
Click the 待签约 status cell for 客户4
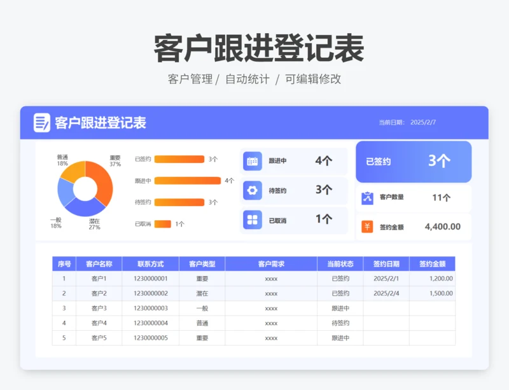coord(340,323)
